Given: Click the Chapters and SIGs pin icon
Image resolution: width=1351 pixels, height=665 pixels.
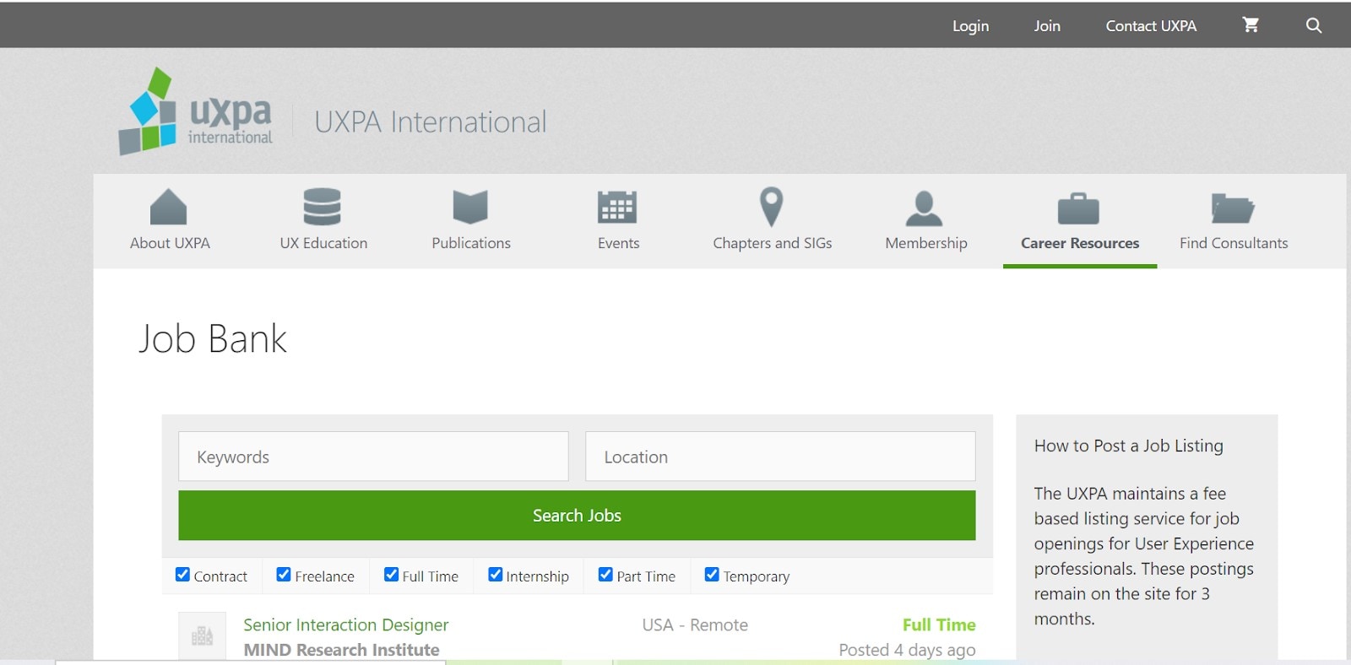Looking at the screenshot, I should click(772, 207).
